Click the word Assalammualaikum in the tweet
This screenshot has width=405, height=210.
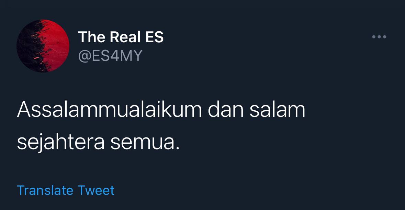[x=110, y=110]
